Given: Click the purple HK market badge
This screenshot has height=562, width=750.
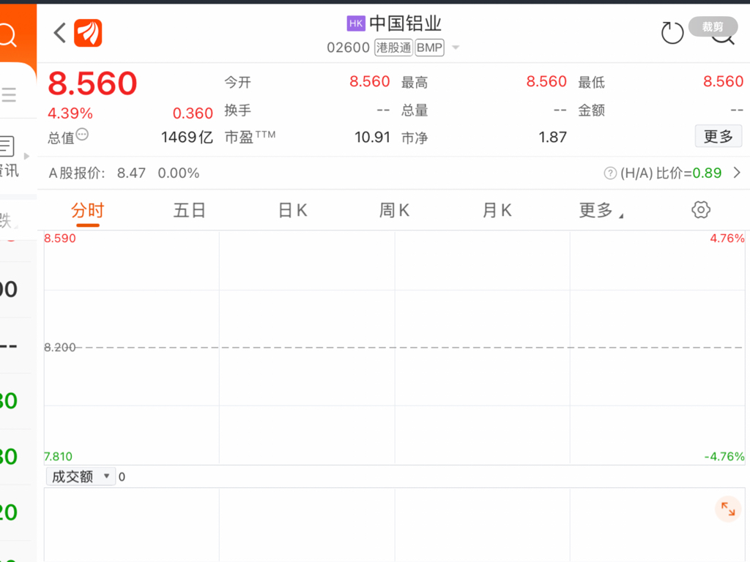Looking at the screenshot, I should [x=356, y=23].
